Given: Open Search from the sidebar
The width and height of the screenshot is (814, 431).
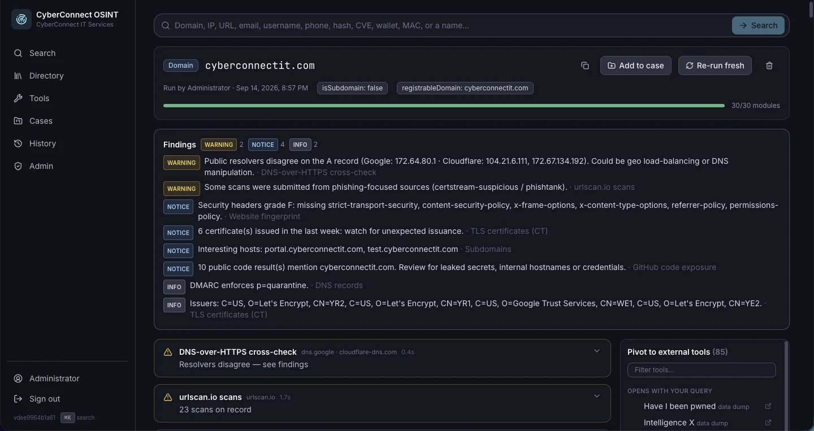Looking at the screenshot, I should click(68, 53).
